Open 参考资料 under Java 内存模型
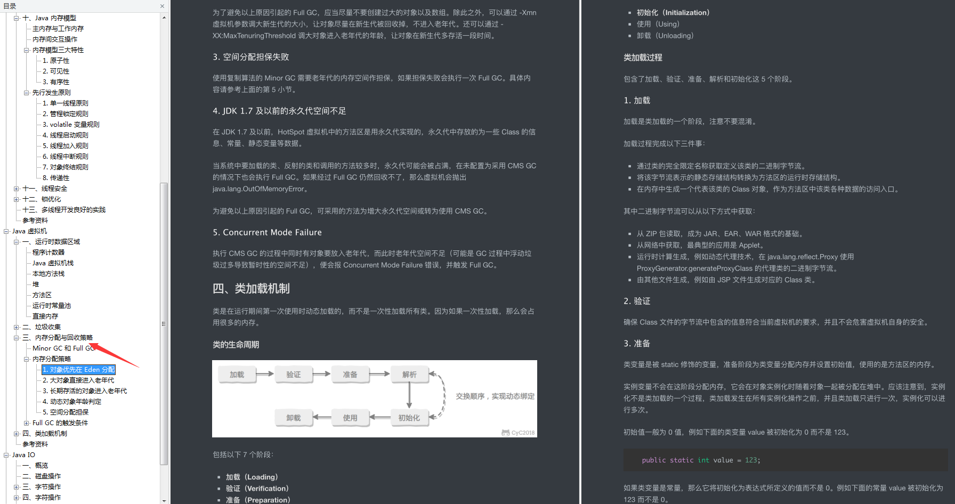 point(35,221)
